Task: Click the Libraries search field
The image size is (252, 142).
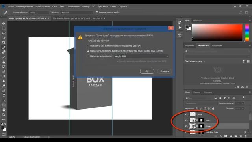Action: 217,51
